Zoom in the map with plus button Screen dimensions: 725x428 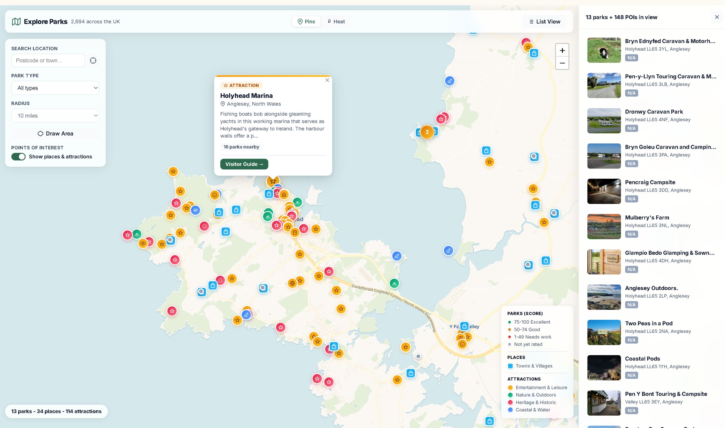pyautogui.click(x=562, y=50)
